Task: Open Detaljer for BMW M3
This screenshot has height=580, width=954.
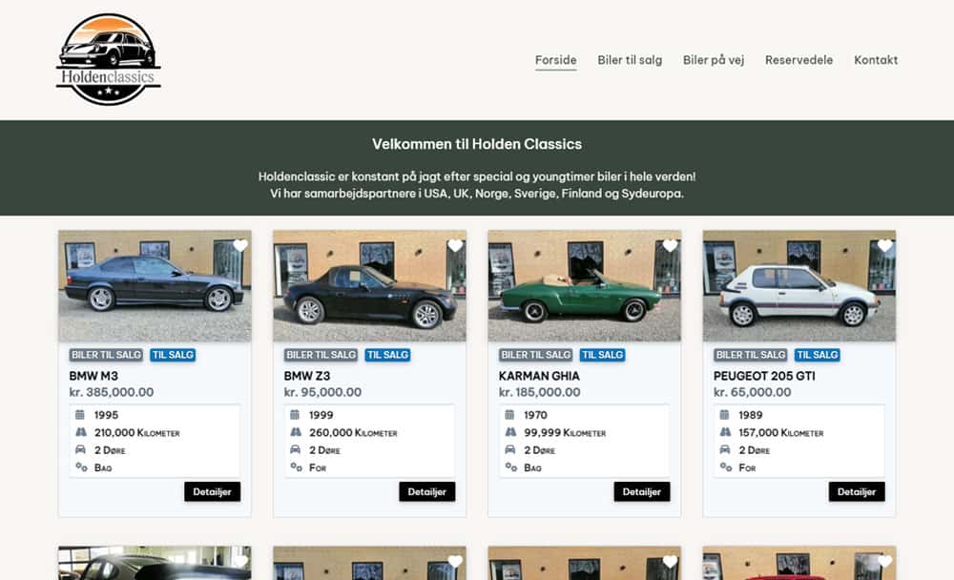Action: point(213,491)
